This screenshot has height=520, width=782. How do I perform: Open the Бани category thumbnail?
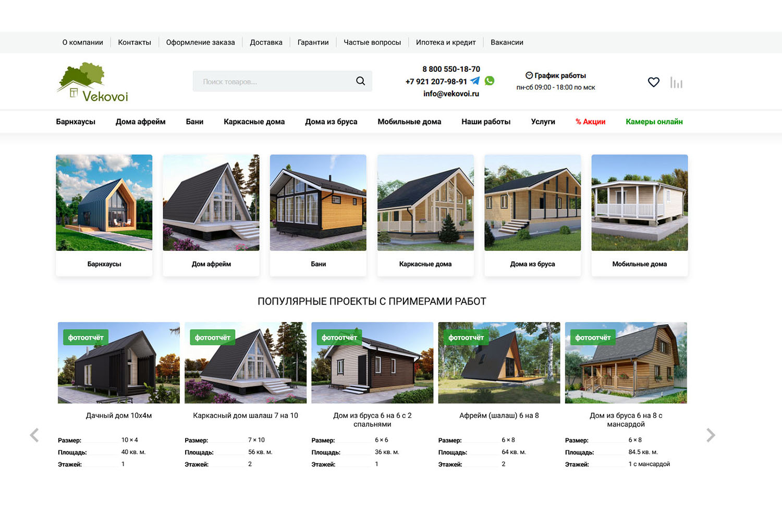318,203
